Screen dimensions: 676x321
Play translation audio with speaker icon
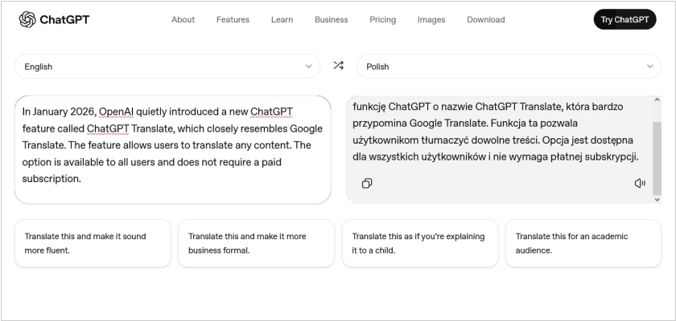tap(640, 183)
